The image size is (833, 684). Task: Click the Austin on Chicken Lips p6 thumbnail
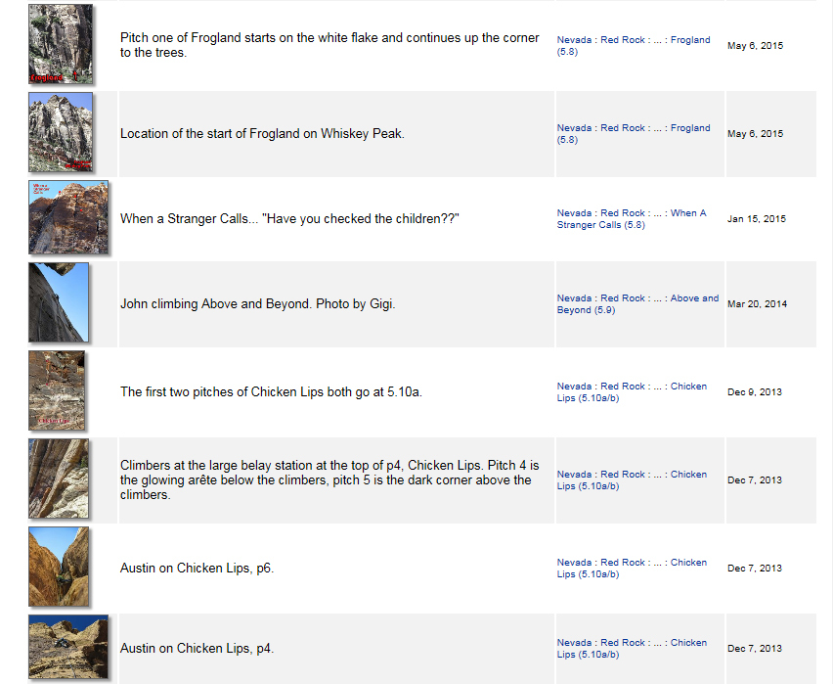click(59, 567)
